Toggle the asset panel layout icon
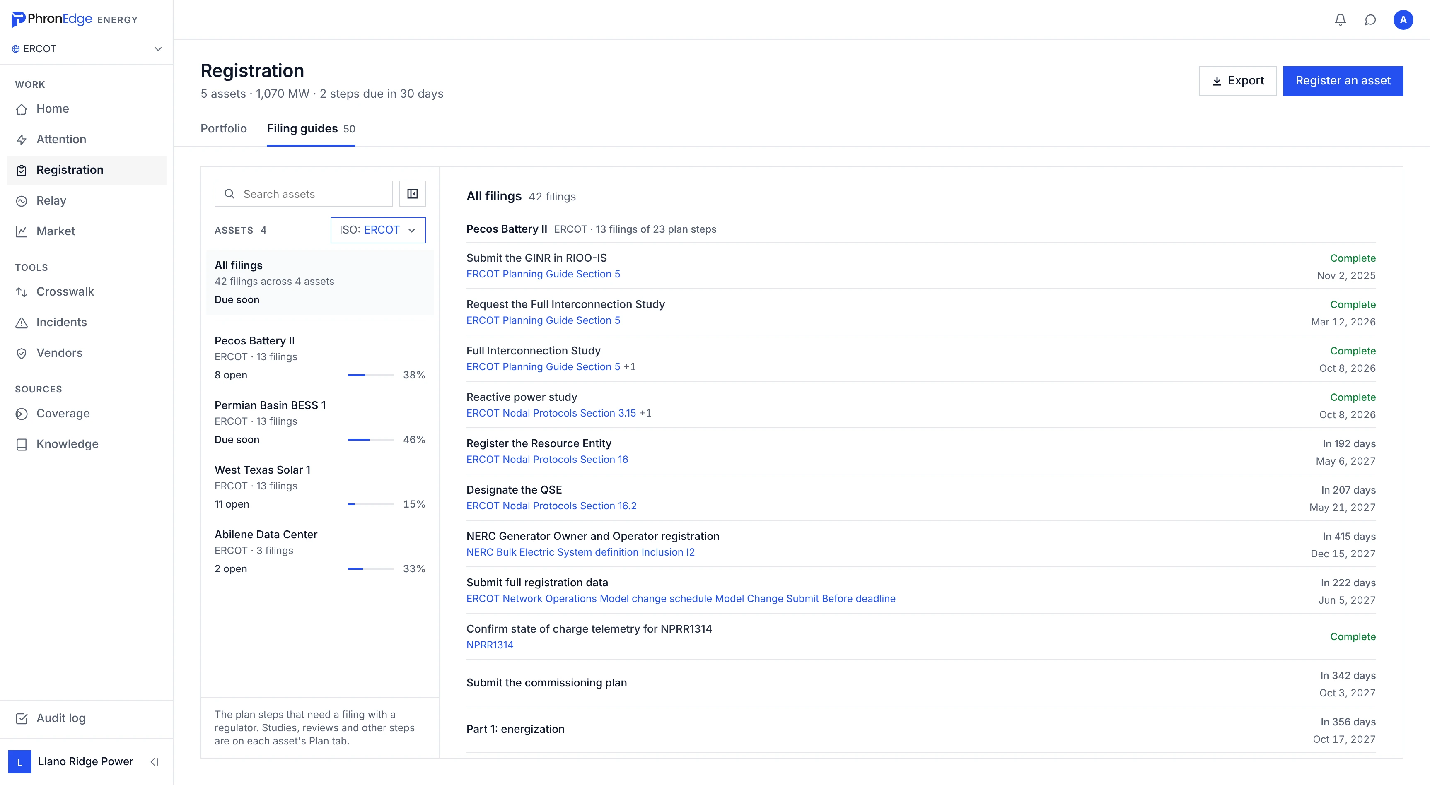Image resolution: width=1430 pixels, height=785 pixels. click(x=413, y=194)
